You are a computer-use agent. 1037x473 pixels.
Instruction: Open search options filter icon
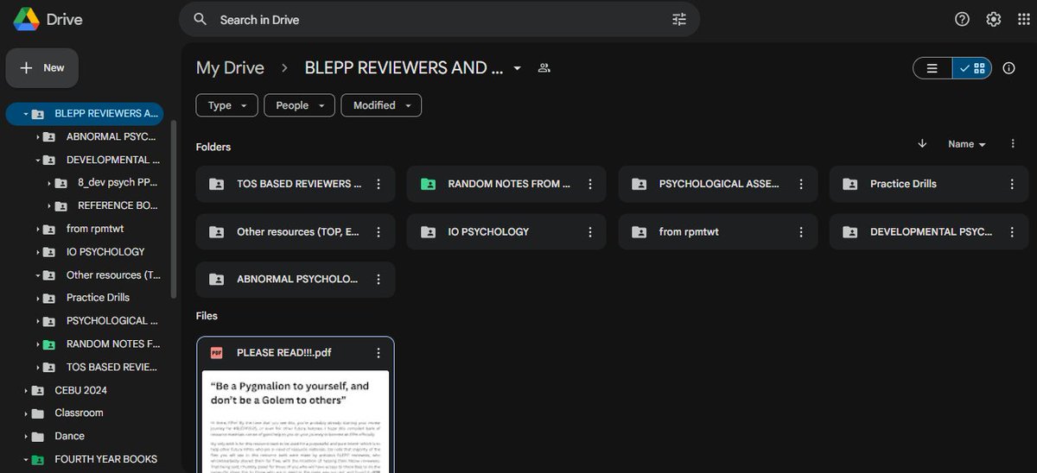[679, 19]
